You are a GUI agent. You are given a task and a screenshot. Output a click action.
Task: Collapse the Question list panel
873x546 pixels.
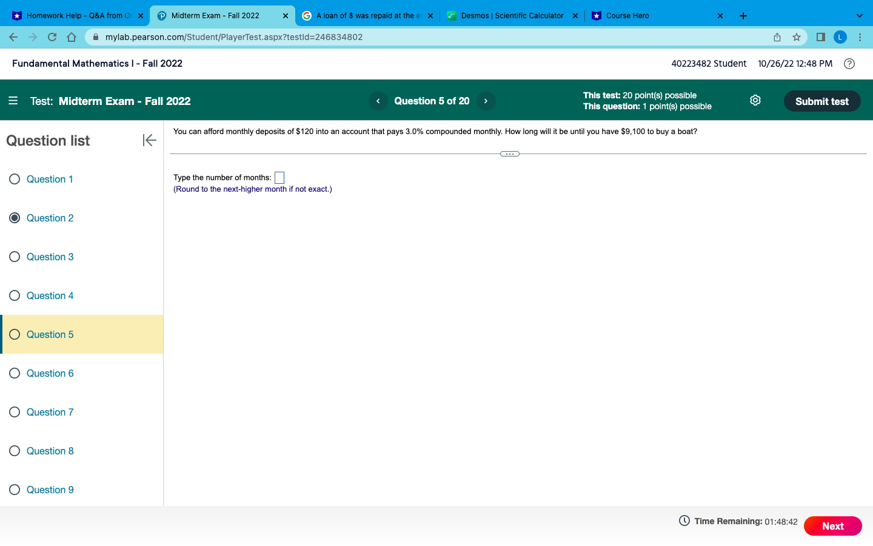tap(149, 140)
